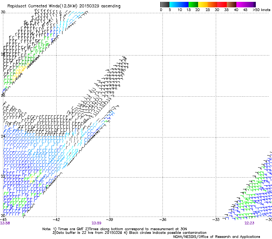
Task: Click the dark purple >50 knots swatch
Action: coord(255,4)
